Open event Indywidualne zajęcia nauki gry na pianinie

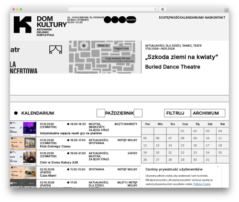pyautogui.click(x=71, y=133)
